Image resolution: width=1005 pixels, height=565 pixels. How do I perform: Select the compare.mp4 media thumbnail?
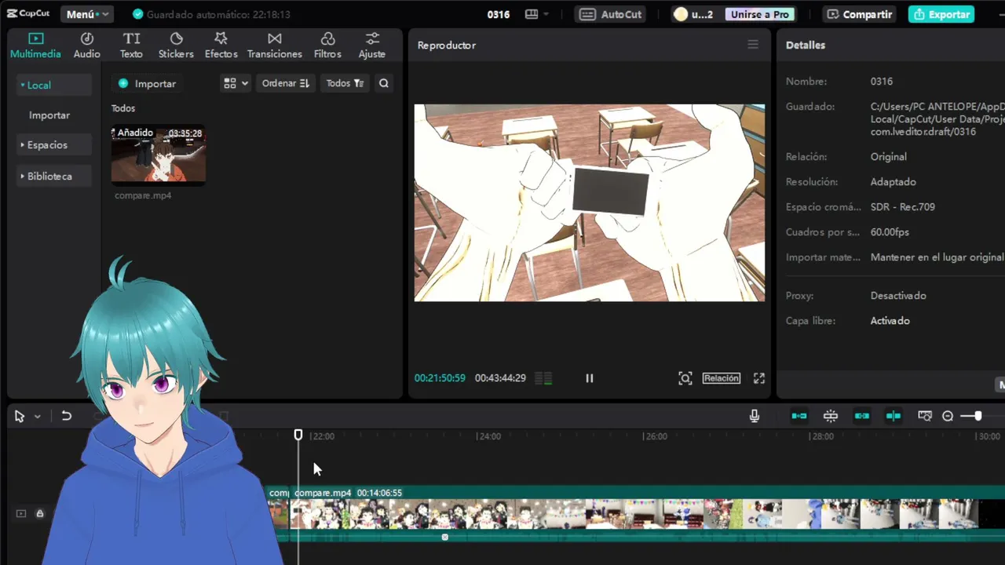tap(159, 155)
